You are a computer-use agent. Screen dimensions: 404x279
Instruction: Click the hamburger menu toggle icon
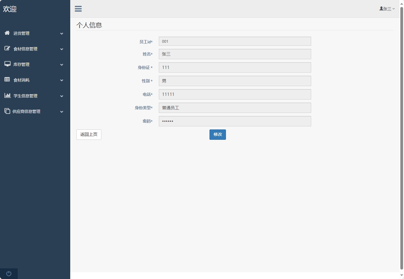(x=78, y=9)
